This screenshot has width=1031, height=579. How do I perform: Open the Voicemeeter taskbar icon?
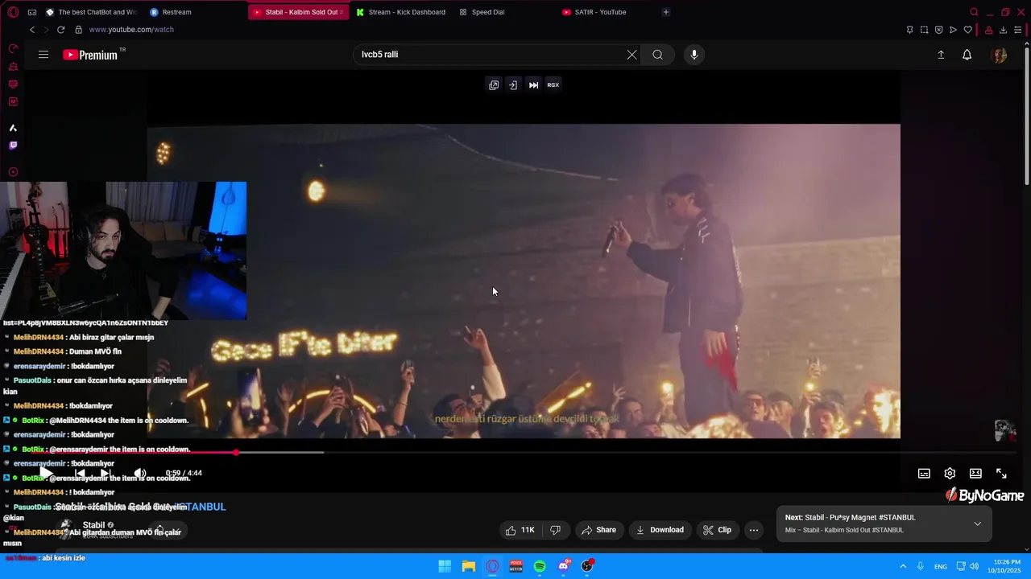click(x=516, y=566)
